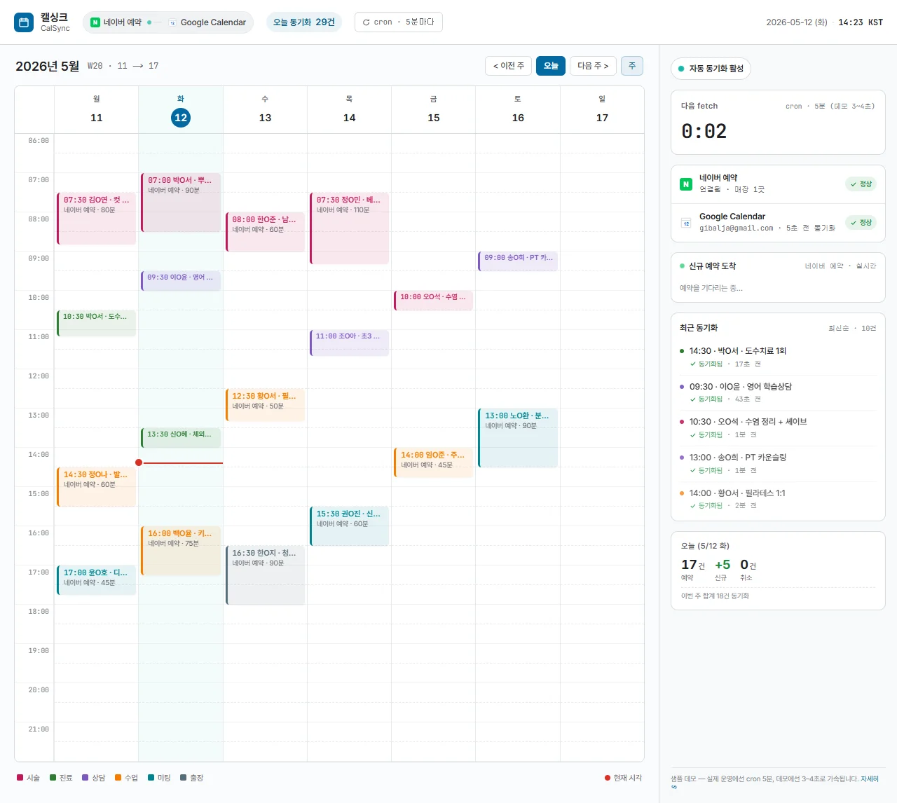This screenshot has width=897, height=803.
Task: Click recent sync row 13:00 송O희 PT 카운슬링
Action: [778, 463]
